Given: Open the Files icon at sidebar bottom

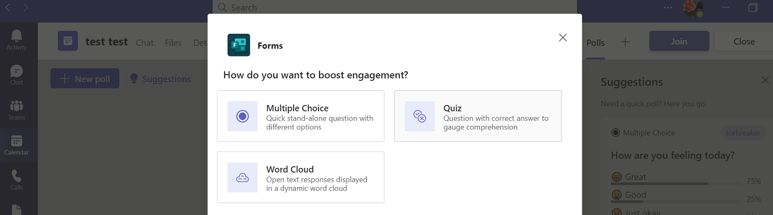Looking at the screenshot, I should pyautogui.click(x=17, y=210).
